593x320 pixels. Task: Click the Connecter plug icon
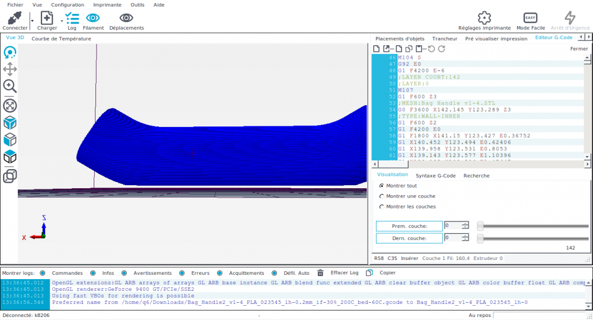coord(15,18)
